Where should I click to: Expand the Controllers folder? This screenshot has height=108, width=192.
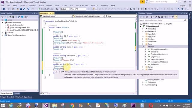click(x=143, y=42)
